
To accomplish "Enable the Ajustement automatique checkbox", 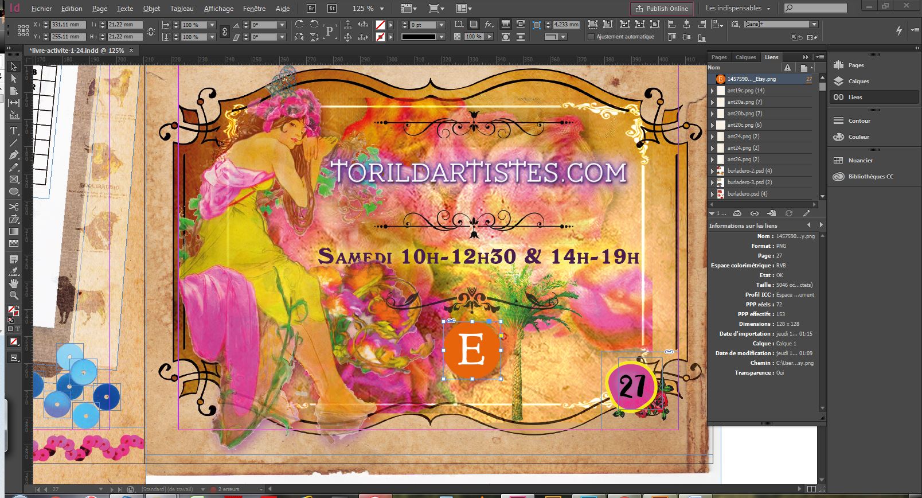I will pyautogui.click(x=591, y=37).
